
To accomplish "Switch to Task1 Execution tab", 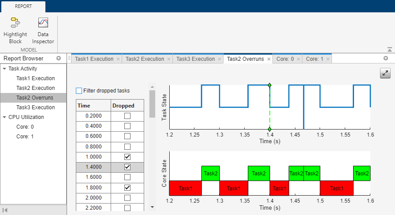I will coord(94,59).
